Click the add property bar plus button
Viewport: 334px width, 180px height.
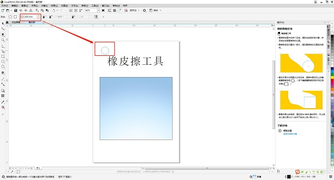tap(104, 17)
